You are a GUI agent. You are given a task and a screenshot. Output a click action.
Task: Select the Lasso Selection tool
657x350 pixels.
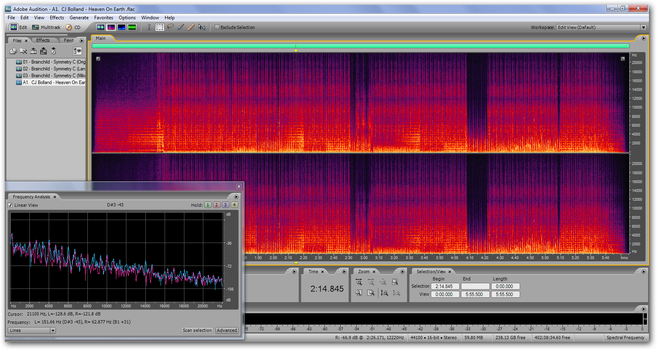[x=170, y=27]
